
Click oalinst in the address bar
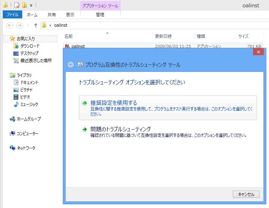point(61,25)
